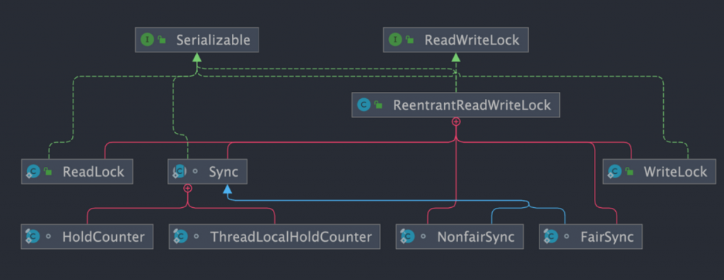Viewport: 724px width, 280px height.
Task: Click the Serializable interface icon
Action: (x=147, y=40)
